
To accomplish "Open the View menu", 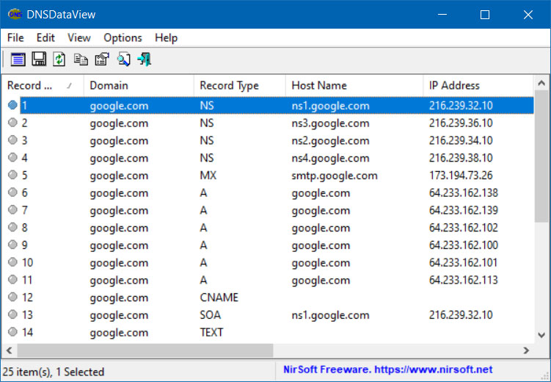I will tap(79, 37).
